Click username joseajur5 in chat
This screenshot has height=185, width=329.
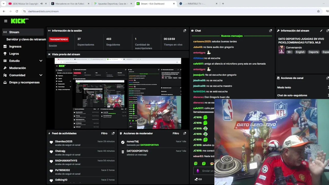[199, 75]
